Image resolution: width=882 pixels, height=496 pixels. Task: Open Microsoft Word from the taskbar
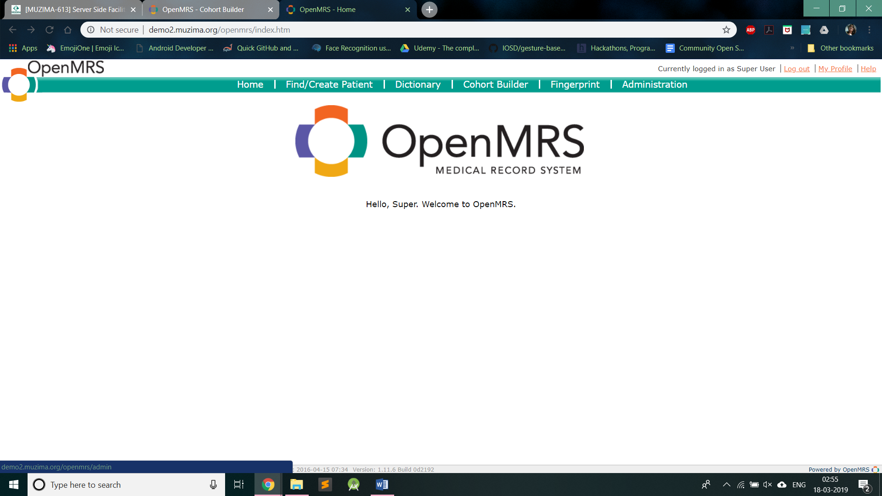click(382, 485)
